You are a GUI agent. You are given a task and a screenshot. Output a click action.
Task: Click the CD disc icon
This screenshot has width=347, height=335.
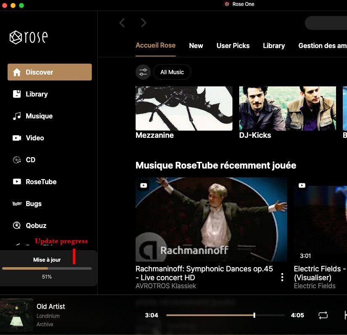point(17,160)
